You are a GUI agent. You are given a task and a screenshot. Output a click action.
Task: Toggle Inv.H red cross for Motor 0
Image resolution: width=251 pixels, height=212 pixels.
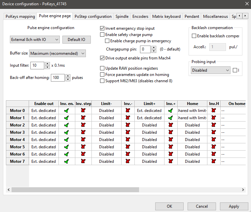point(214,110)
